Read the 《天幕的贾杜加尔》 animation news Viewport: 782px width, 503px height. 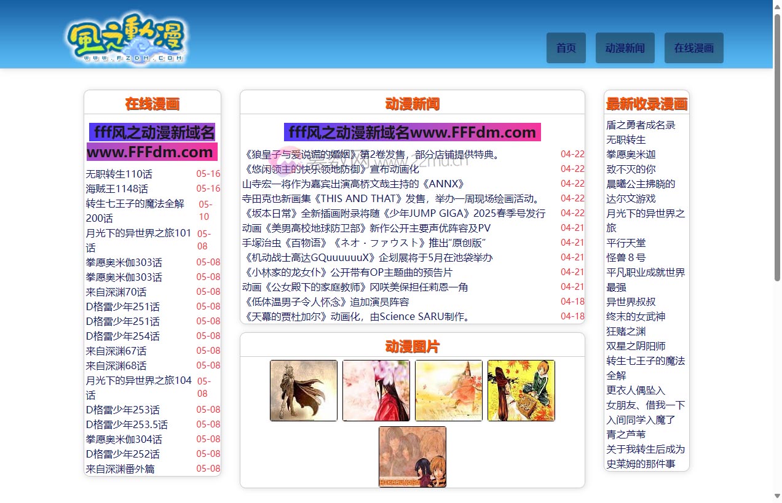357,316
